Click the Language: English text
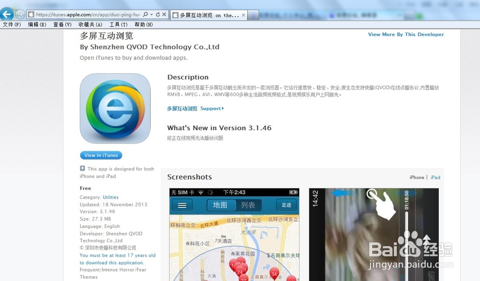The width and height of the screenshot is (480, 281). [99, 226]
